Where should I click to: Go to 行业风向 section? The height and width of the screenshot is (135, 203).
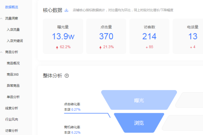[x=12, y=119]
